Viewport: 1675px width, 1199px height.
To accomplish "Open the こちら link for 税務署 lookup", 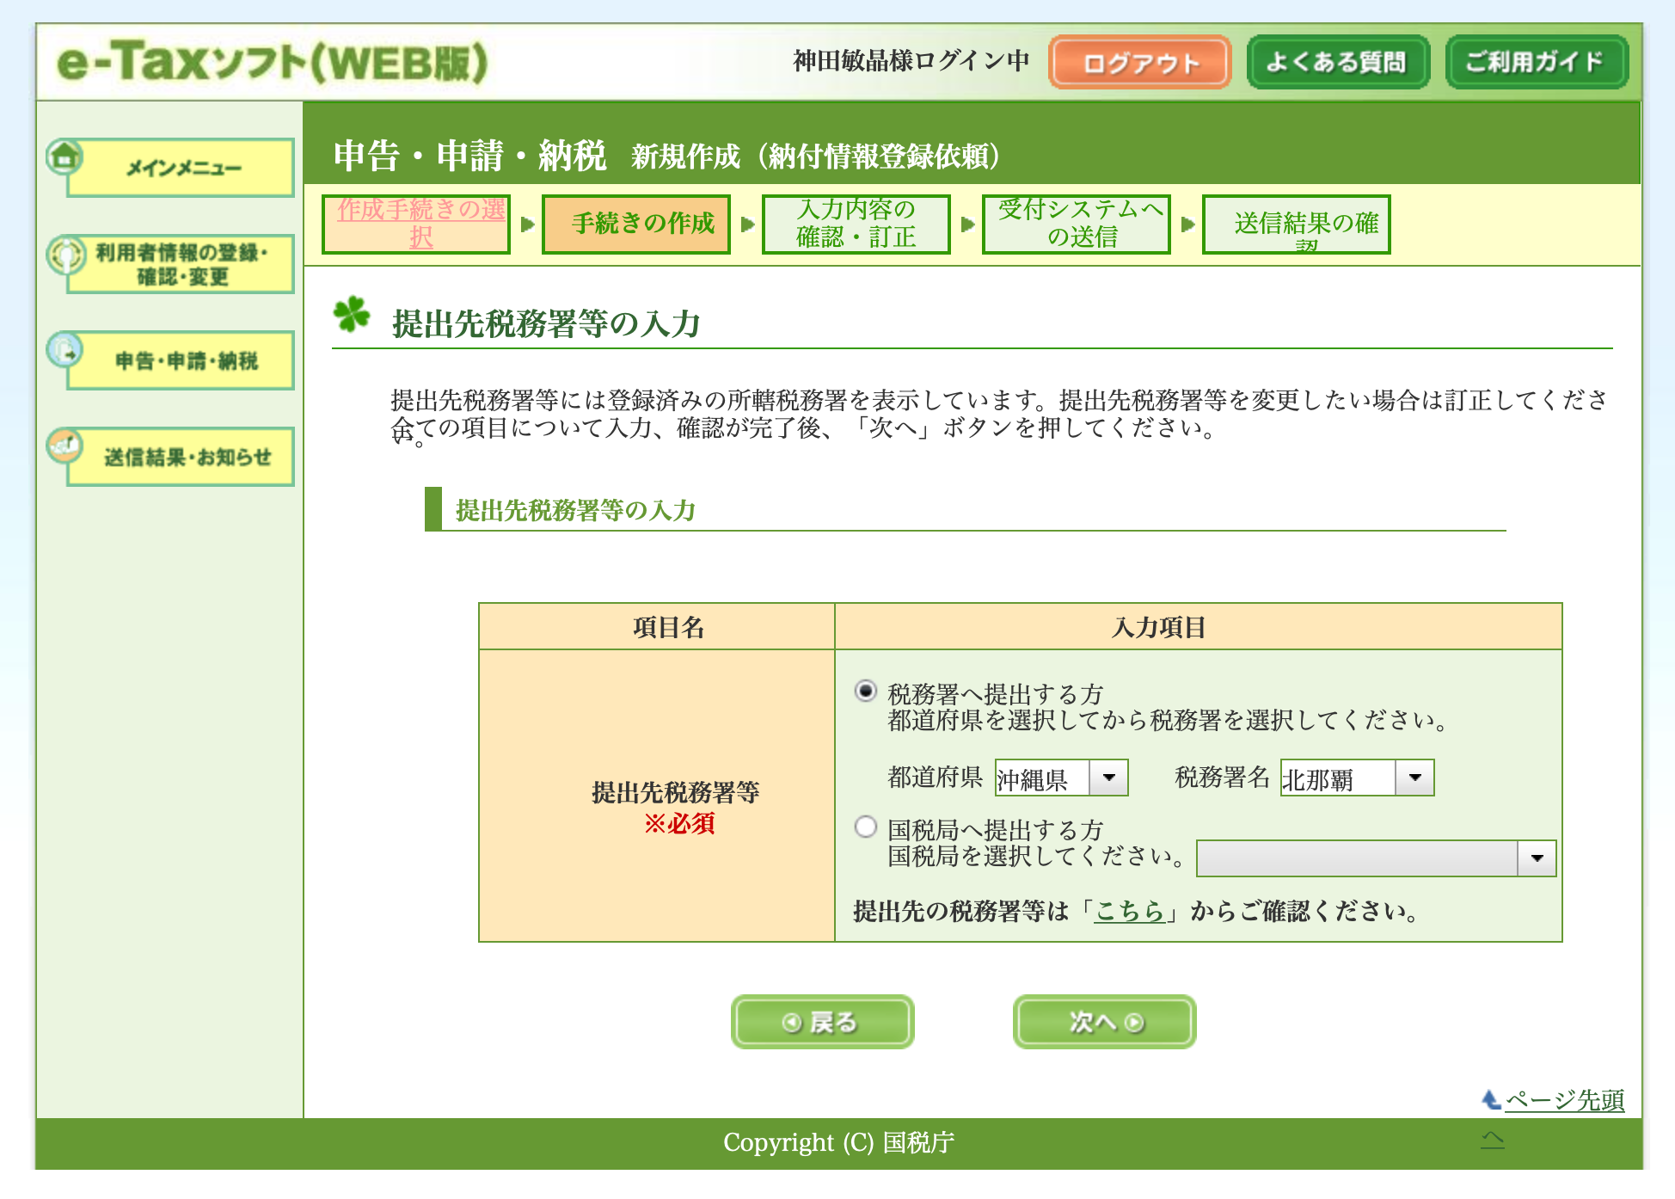I will (1129, 911).
